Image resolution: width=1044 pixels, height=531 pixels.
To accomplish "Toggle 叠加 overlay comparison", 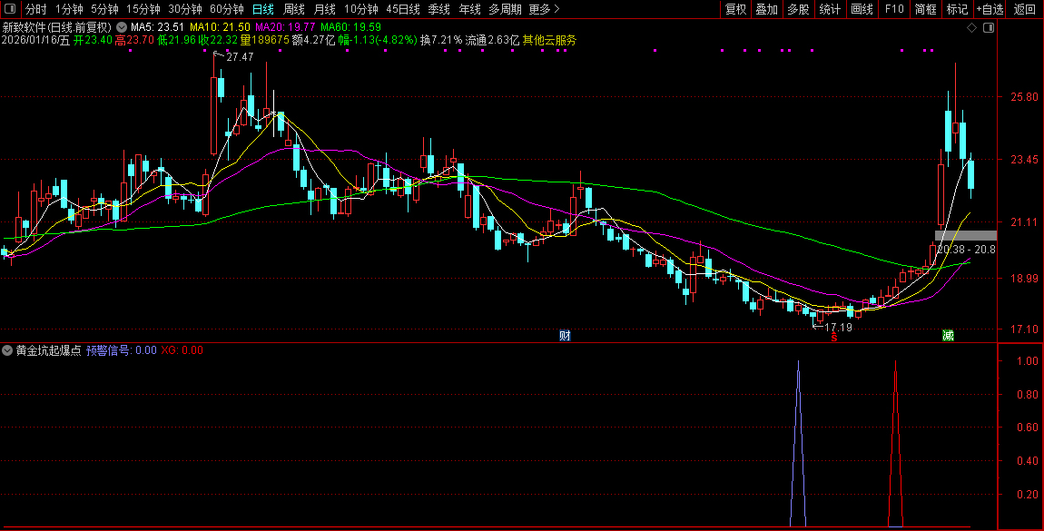I will tap(766, 9).
